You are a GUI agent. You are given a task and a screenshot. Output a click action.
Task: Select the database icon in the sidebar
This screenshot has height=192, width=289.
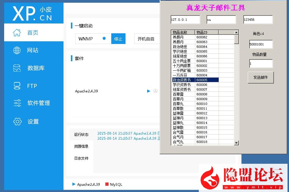17,68
